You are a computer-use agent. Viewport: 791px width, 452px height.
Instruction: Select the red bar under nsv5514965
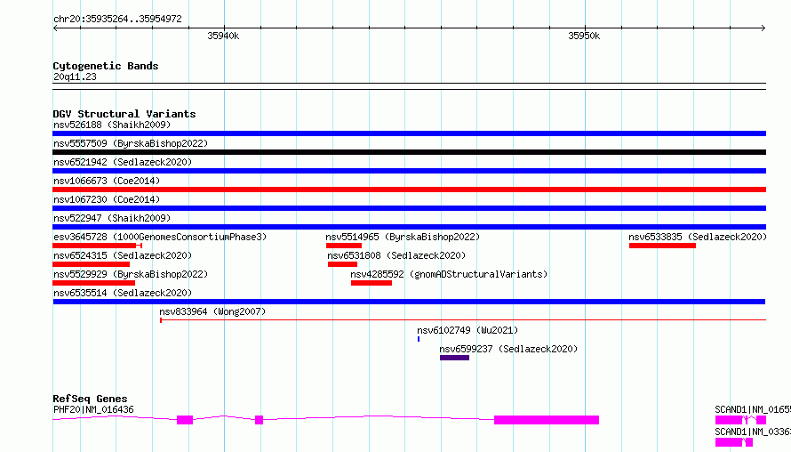(x=344, y=246)
